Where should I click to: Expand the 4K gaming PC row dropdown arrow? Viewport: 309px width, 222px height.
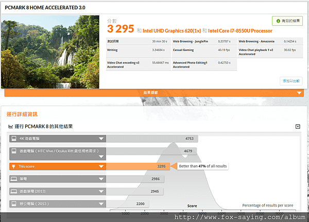click(x=101, y=139)
